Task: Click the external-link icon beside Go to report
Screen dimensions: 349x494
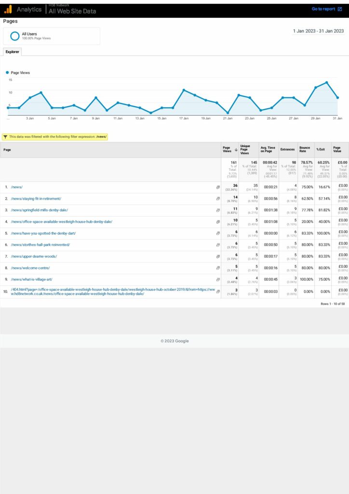Action: (340, 9)
